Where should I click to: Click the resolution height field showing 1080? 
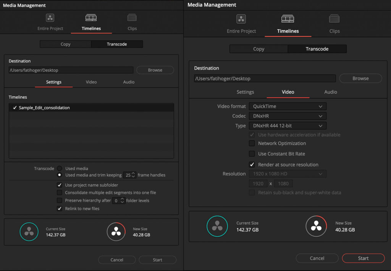coord(283,184)
